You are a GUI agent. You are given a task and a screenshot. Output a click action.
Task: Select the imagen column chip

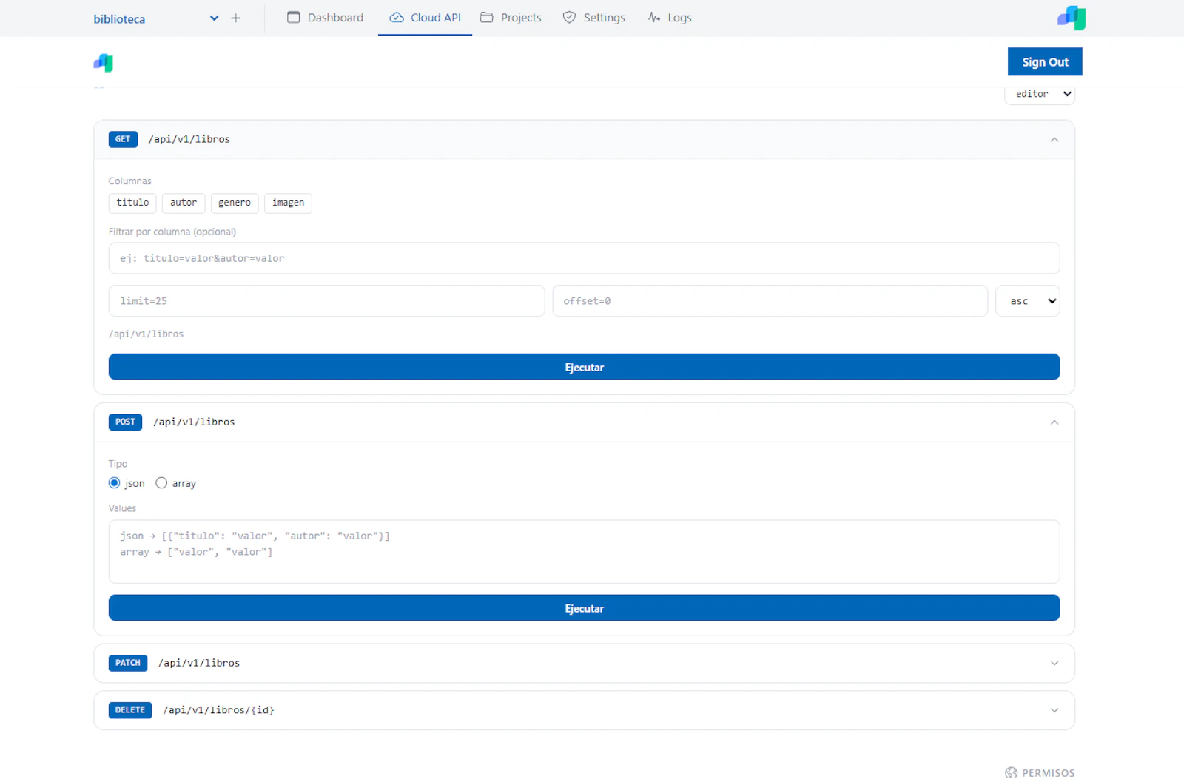pyautogui.click(x=288, y=203)
